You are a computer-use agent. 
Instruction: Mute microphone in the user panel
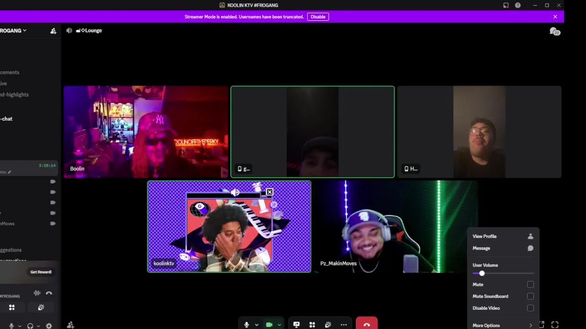click(x=11, y=326)
